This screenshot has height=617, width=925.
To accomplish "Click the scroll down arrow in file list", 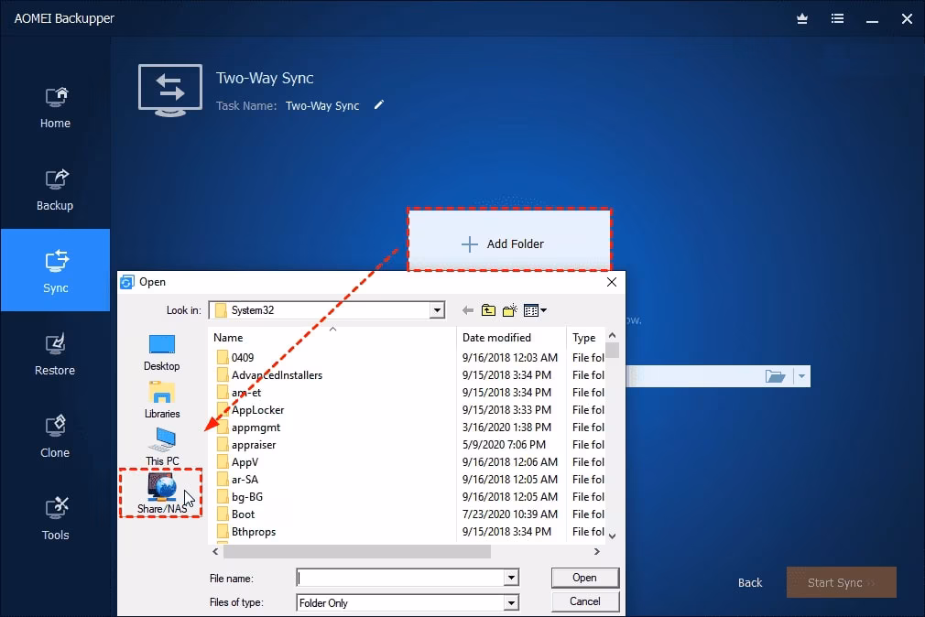I will [x=613, y=536].
